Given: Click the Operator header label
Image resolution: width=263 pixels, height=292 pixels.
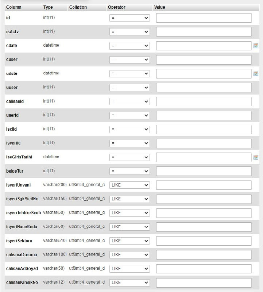Looking at the screenshot, I should pos(116,7).
